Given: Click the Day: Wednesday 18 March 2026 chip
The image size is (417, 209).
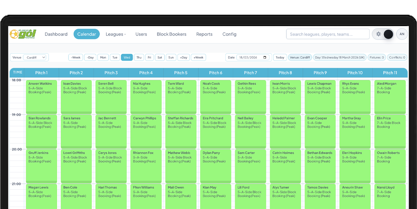Looking at the screenshot, I should [340, 57].
